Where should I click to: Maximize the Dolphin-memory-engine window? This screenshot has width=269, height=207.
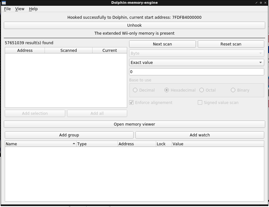pyautogui.click(x=261, y=3)
